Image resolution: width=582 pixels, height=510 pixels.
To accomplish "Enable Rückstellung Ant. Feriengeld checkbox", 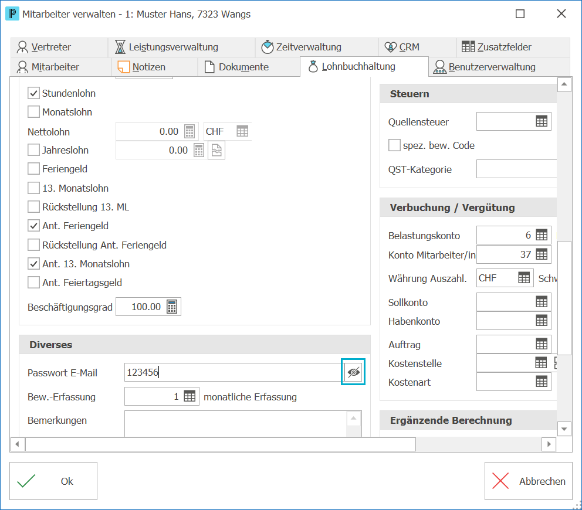I will tap(34, 245).
